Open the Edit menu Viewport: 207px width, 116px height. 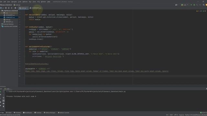5,2
